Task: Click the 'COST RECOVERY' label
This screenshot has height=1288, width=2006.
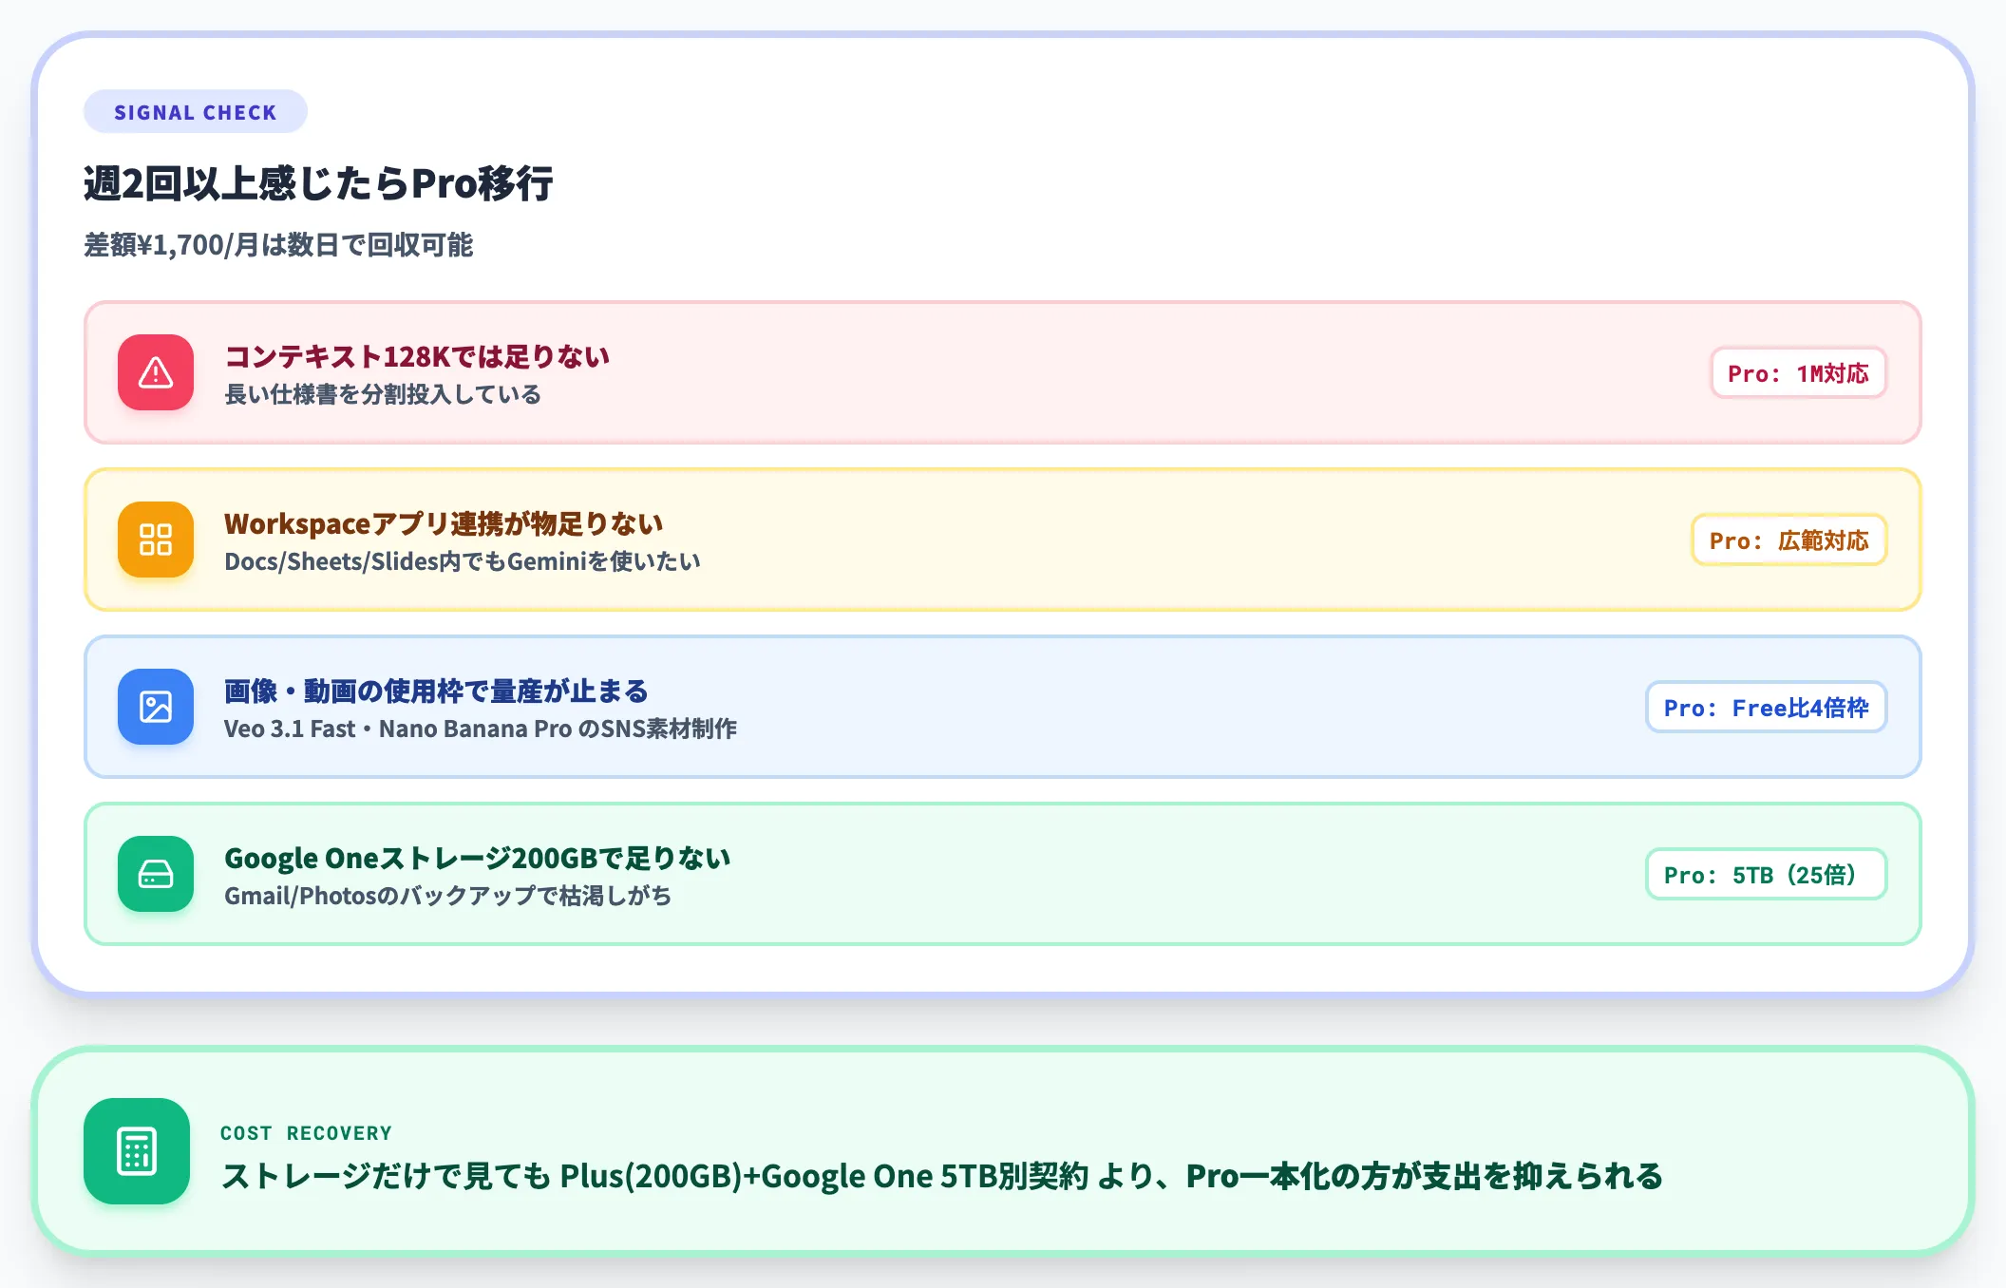Action: coord(306,1133)
